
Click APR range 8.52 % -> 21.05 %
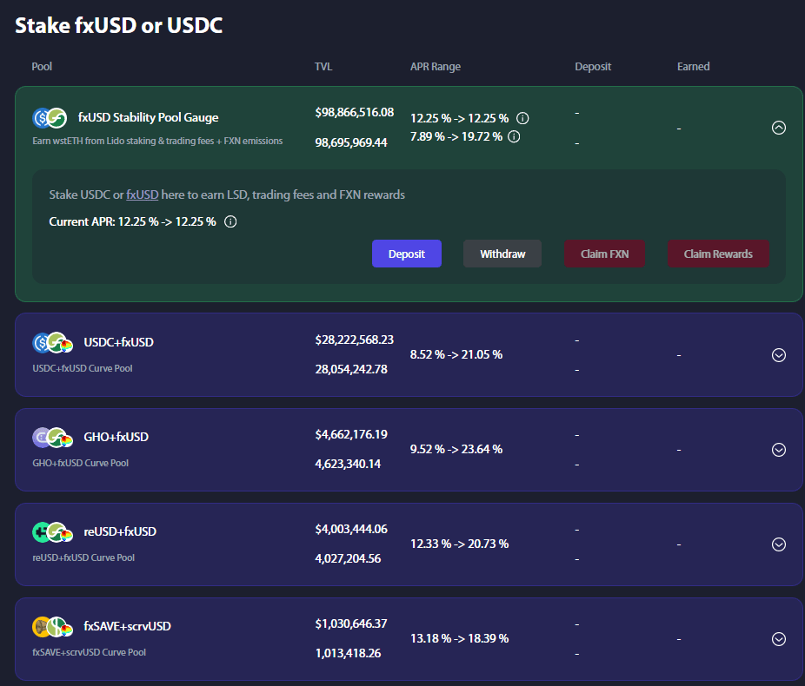click(x=456, y=355)
